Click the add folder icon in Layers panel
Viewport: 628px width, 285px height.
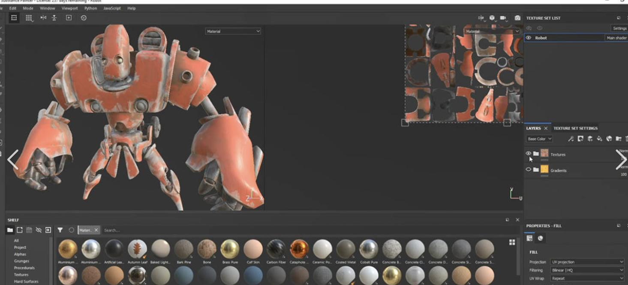[618, 139]
